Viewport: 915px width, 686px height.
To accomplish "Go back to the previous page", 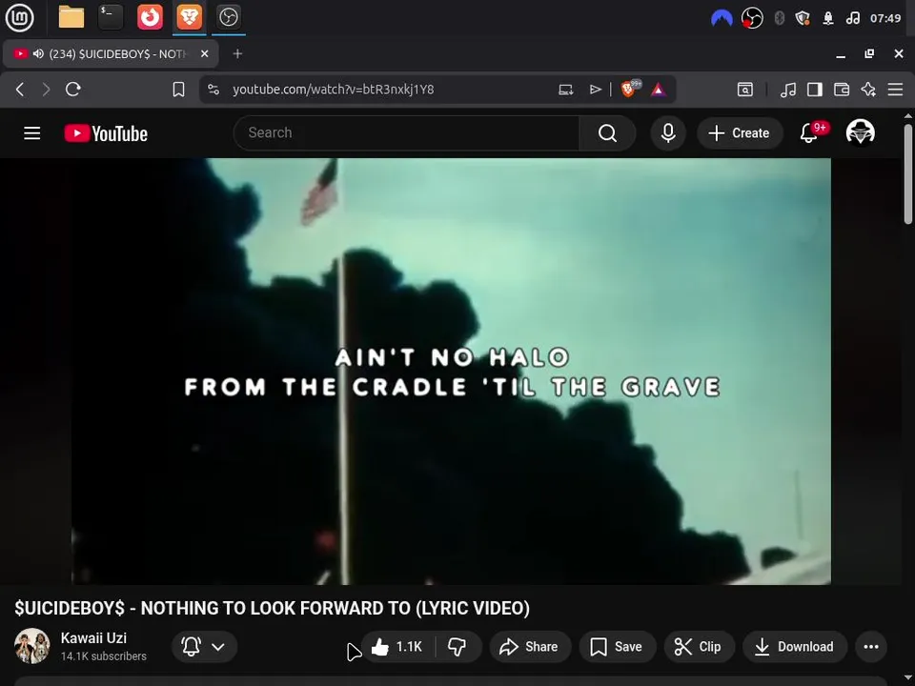I will pos(20,90).
